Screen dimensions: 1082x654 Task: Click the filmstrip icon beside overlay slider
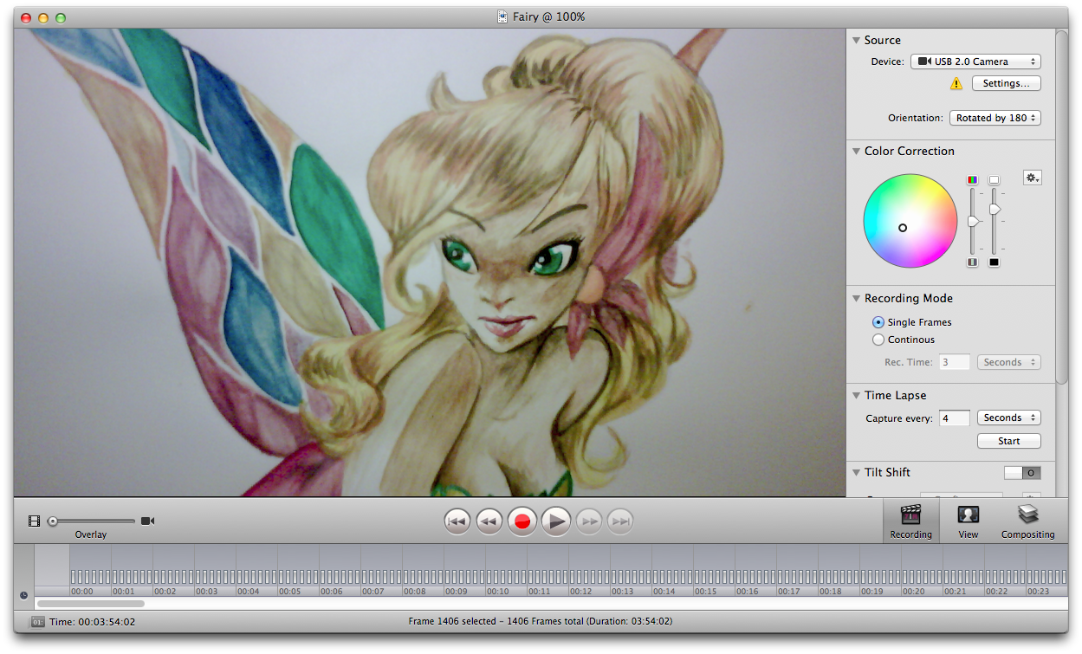pyautogui.click(x=34, y=521)
